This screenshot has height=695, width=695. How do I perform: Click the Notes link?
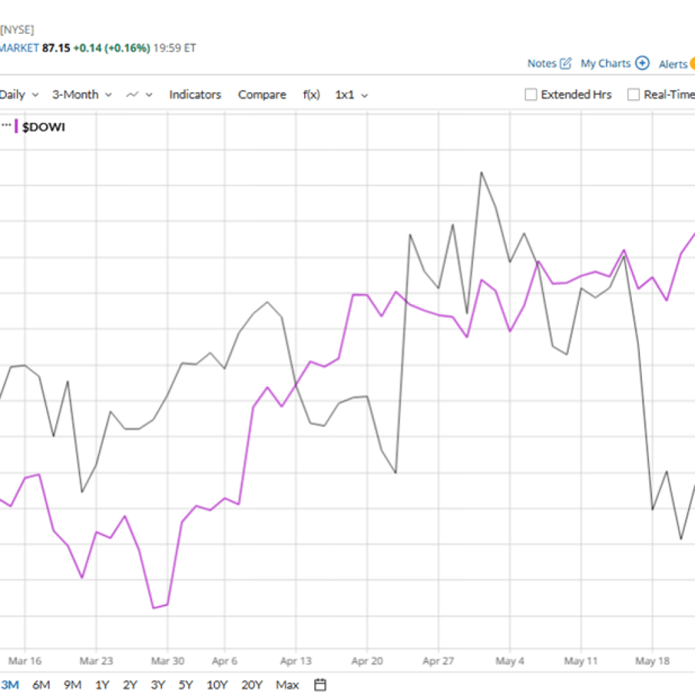(x=542, y=63)
